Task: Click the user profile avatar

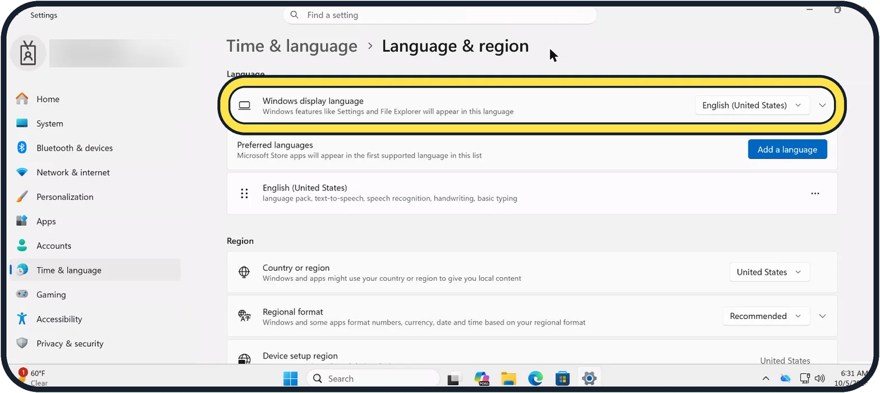Action: pyautogui.click(x=27, y=53)
